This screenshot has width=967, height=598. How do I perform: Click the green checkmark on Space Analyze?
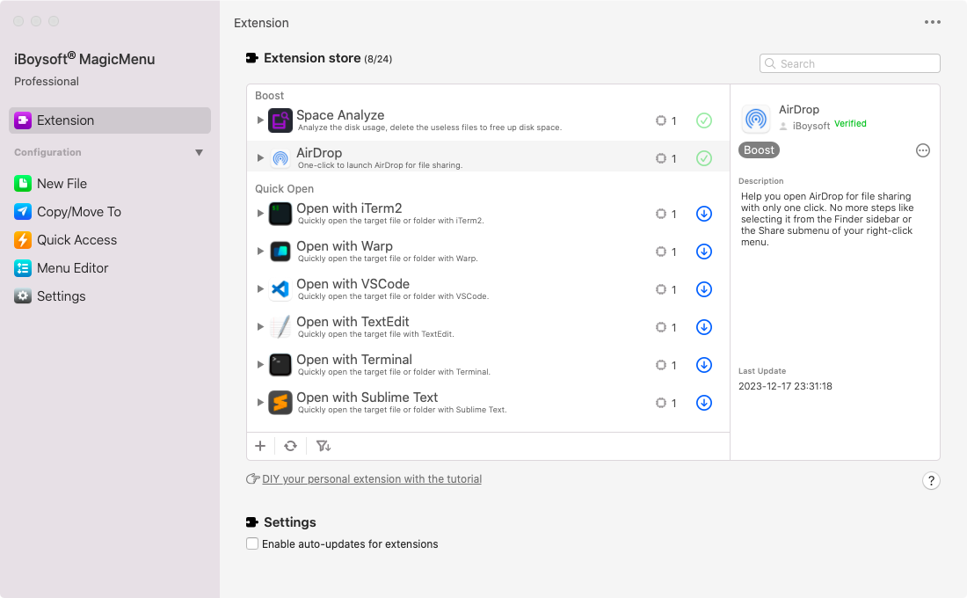pos(703,120)
